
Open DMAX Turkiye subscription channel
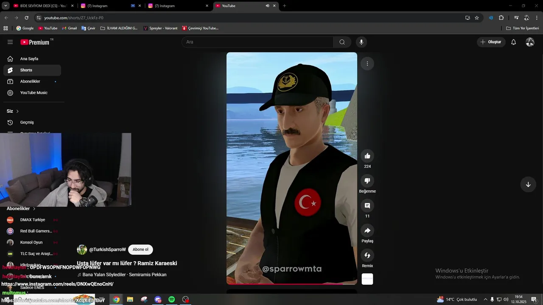32,220
